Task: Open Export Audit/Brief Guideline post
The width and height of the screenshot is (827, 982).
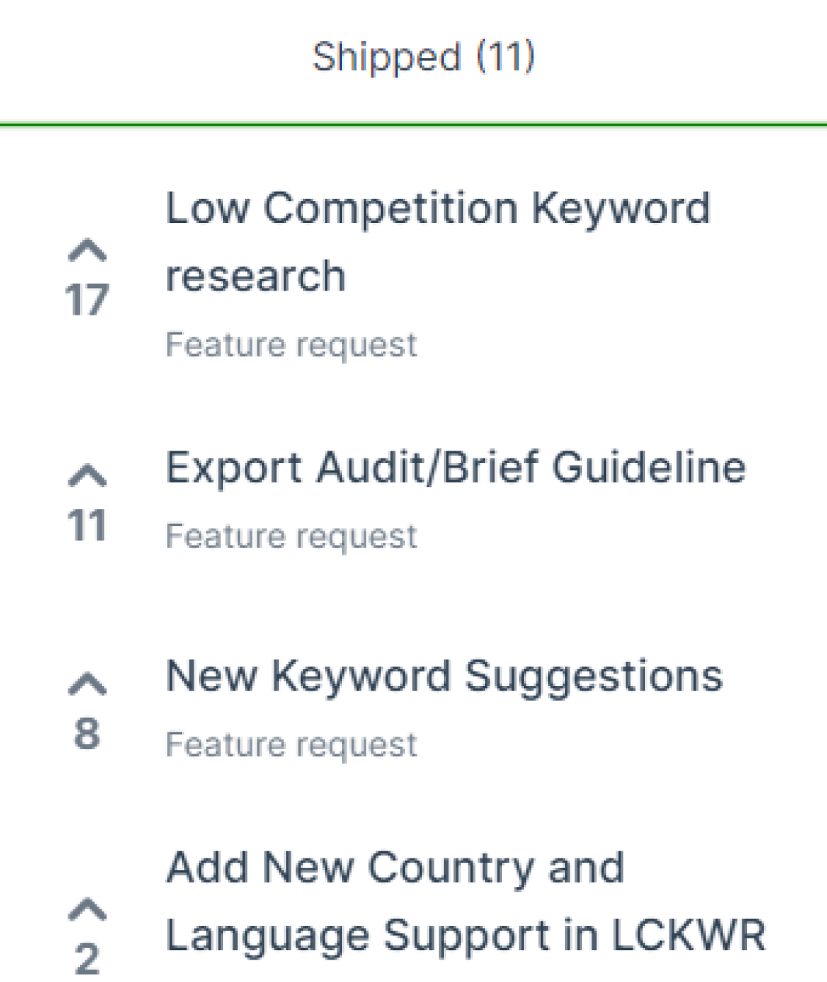Action: [455, 468]
